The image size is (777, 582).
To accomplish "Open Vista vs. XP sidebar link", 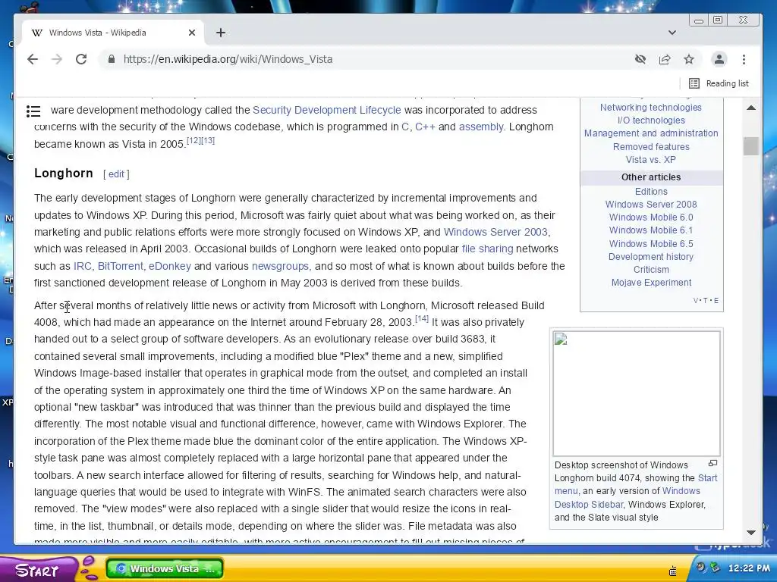I will pos(650,159).
